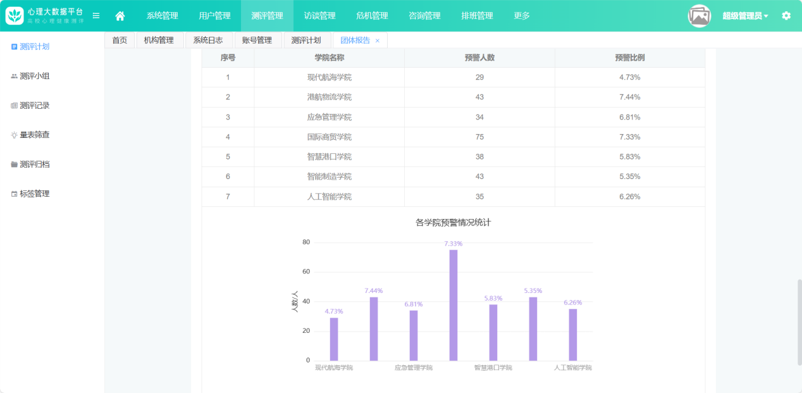
Task: Toggle the hamburger sidebar collapse icon
Action: pos(96,16)
